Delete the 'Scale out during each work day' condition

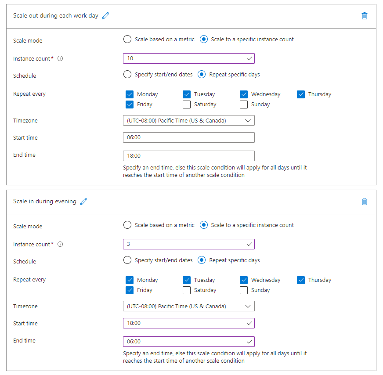point(364,16)
